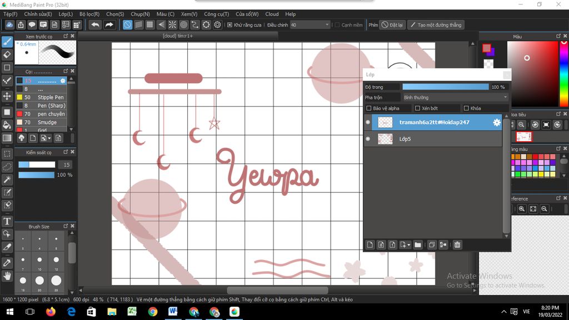Open snap settings gear
Viewport: 569px width, 320px height.
217,24
